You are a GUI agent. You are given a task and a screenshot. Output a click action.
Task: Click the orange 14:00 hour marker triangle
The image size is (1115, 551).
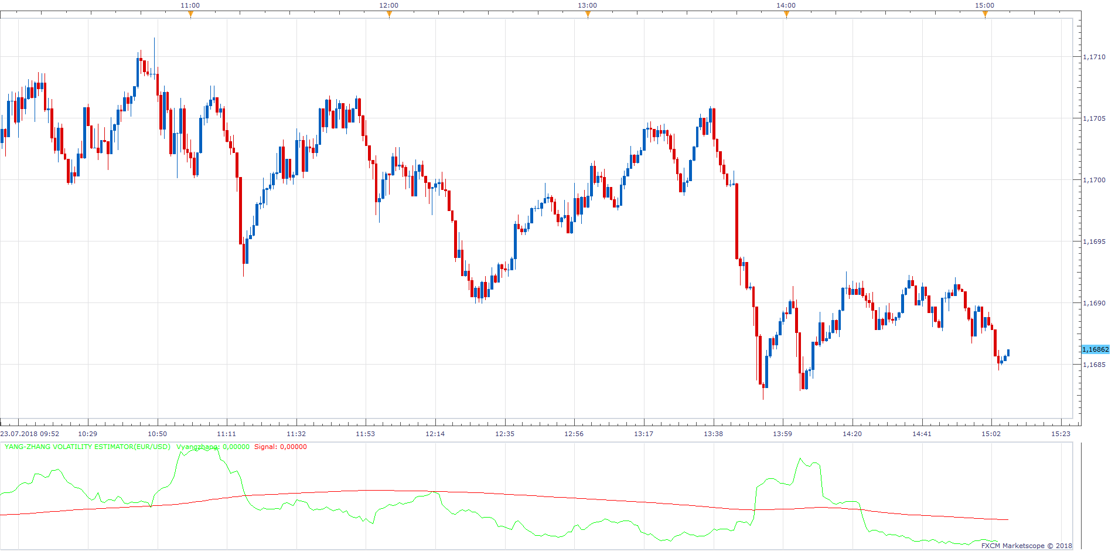point(786,15)
